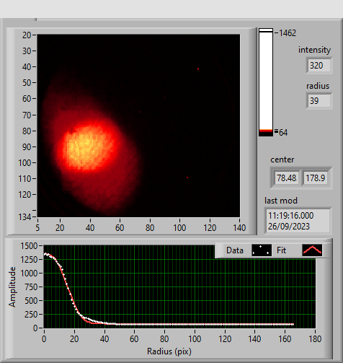Click the Radius (pix) axis label

click(x=169, y=351)
